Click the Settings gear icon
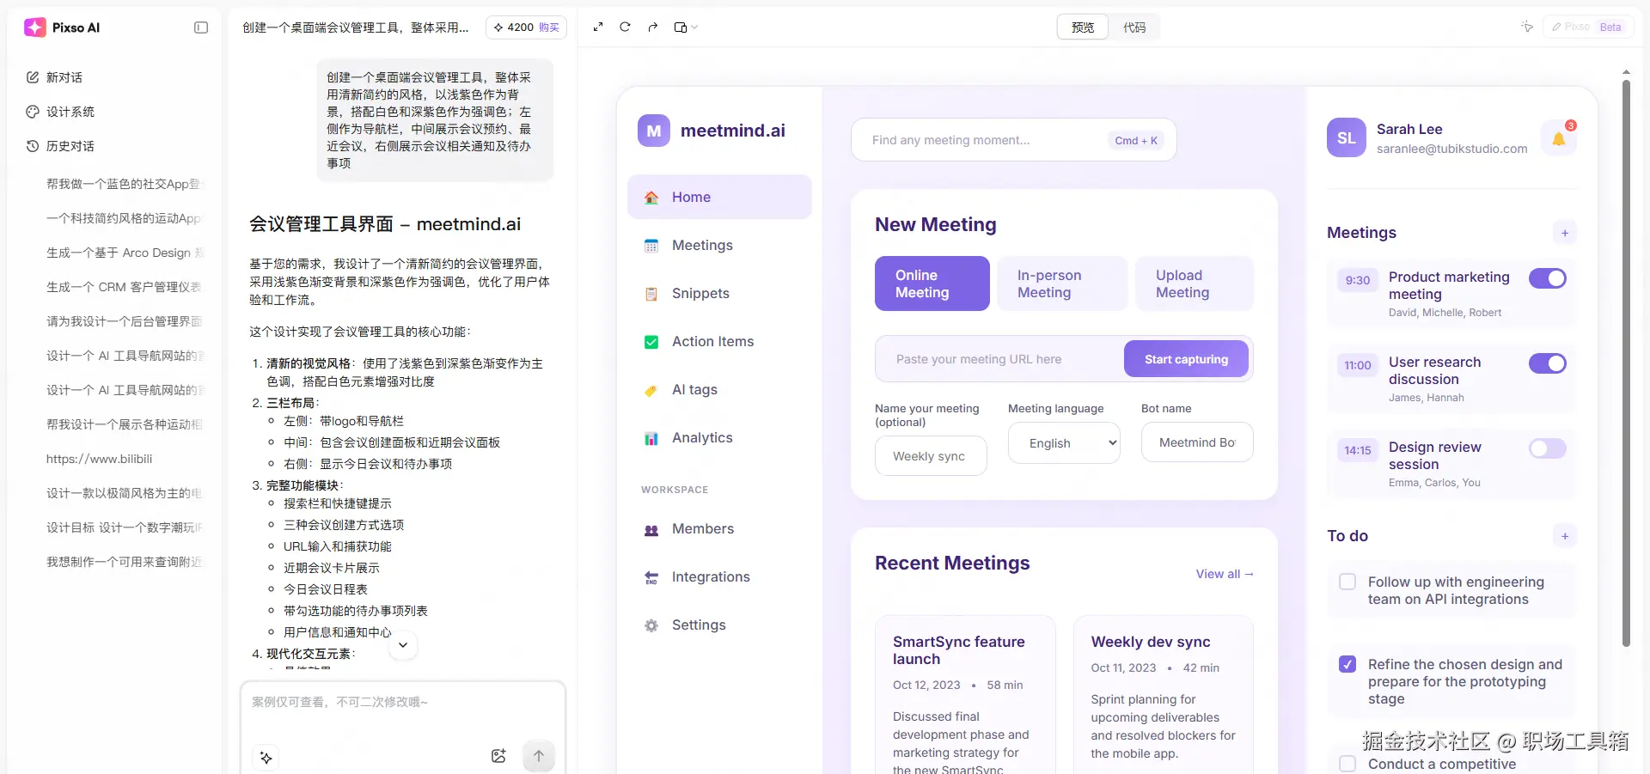1650x774 pixels. pyautogui.click(x=651, y=625)
